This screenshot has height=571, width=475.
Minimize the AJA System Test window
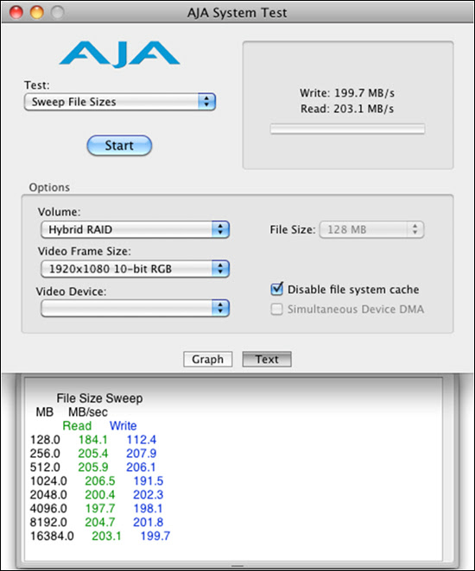tap(37, 12)
